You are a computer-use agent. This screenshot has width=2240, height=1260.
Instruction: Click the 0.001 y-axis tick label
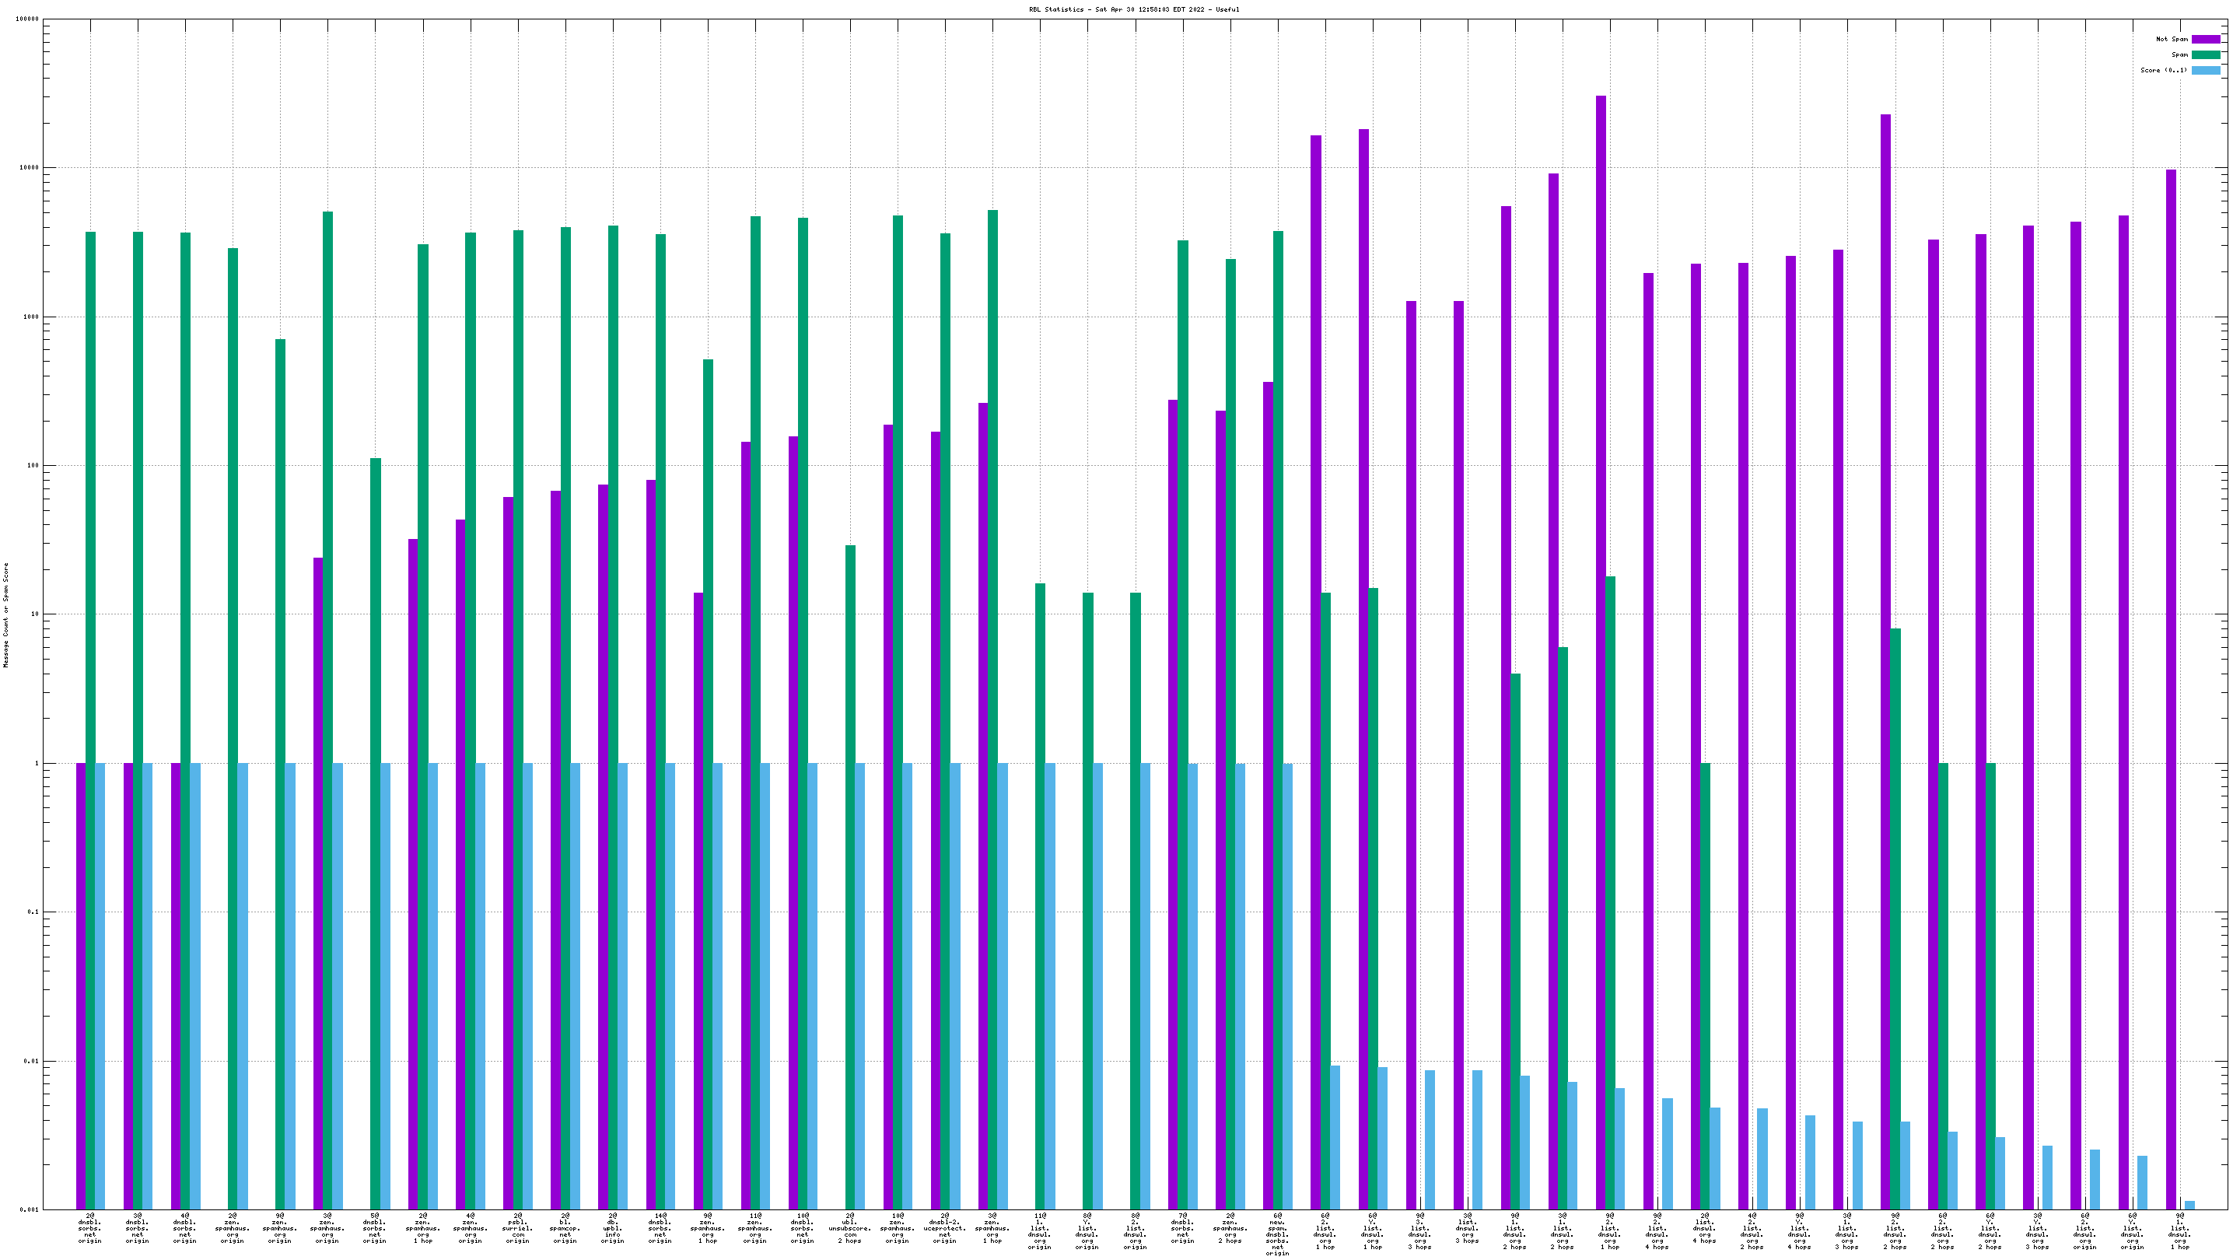[30, 1209]
